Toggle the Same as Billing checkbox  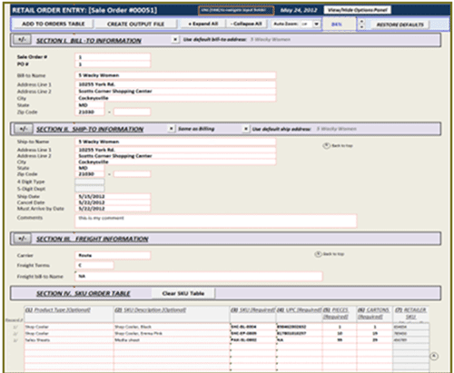tap(172, 129)
